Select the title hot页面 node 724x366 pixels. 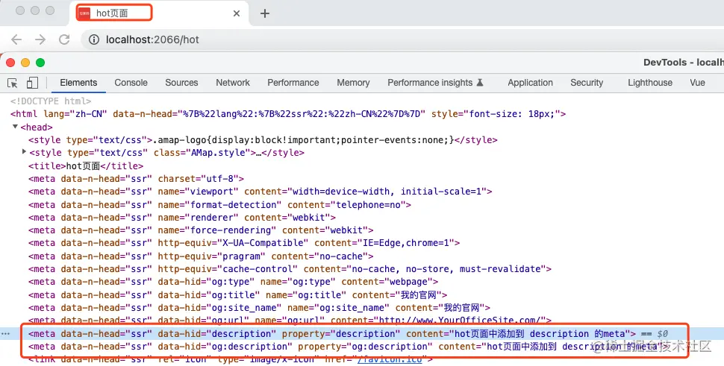point(86,166)
